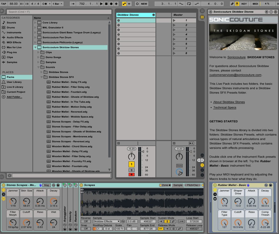279x234 pixels.
Task: Toggle the Release Mode OFF button
Action: 161,229
